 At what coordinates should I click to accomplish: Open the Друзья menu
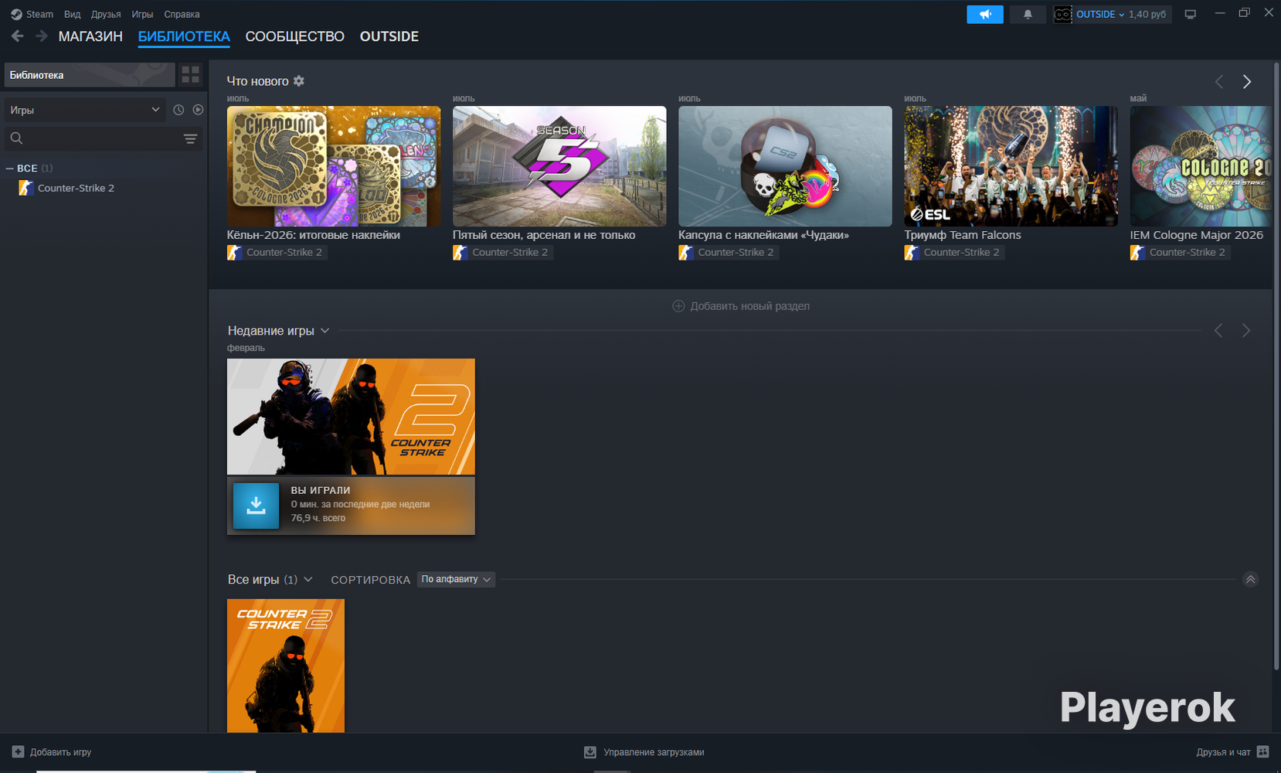pos(106,15)
